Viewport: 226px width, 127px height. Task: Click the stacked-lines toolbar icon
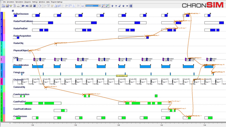131,6
